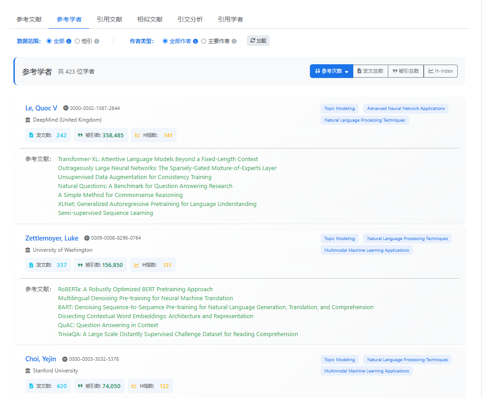The width and height of the screenshot is (482, 398).
Task: Click the ORCID icon next to Le, Quoc V
Action: [65, 108]
